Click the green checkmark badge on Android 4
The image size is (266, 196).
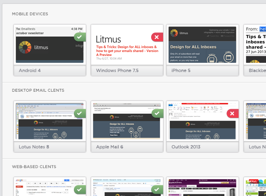(x=80, y=37)
